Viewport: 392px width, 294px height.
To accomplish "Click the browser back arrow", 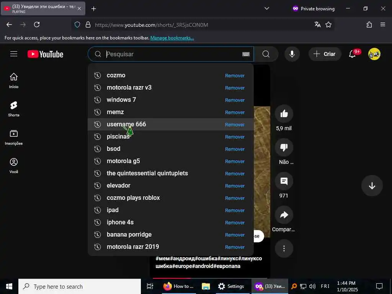I will [9, 24].
